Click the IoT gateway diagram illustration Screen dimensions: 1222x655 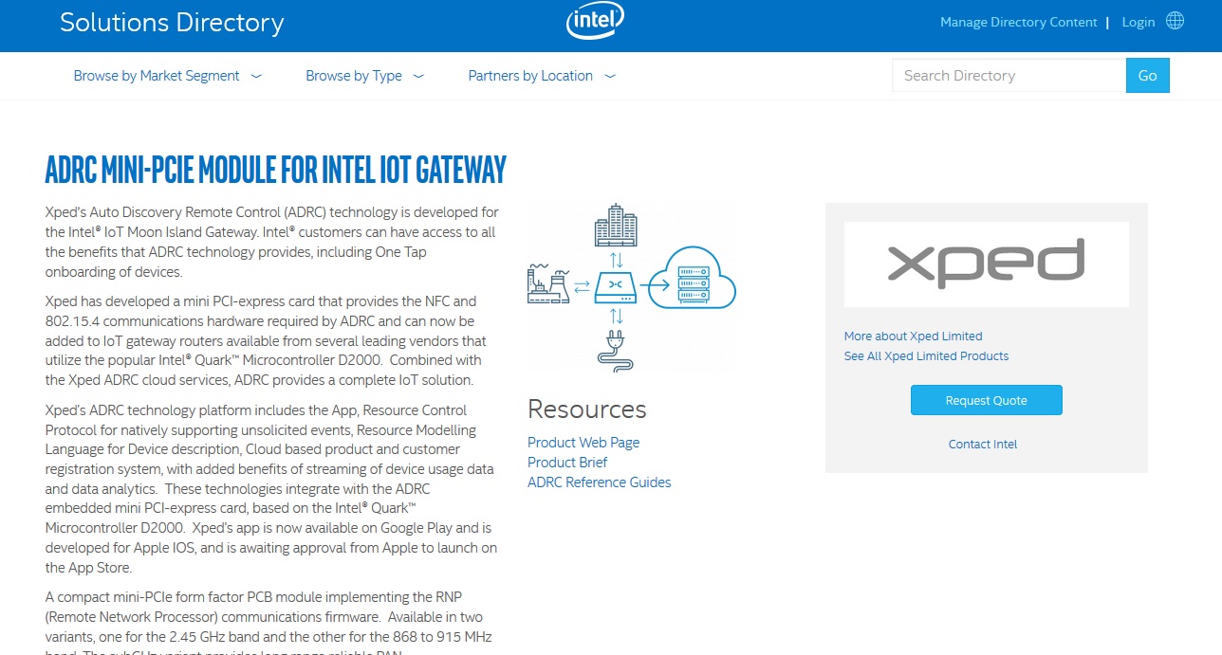(x=632, y=285)
